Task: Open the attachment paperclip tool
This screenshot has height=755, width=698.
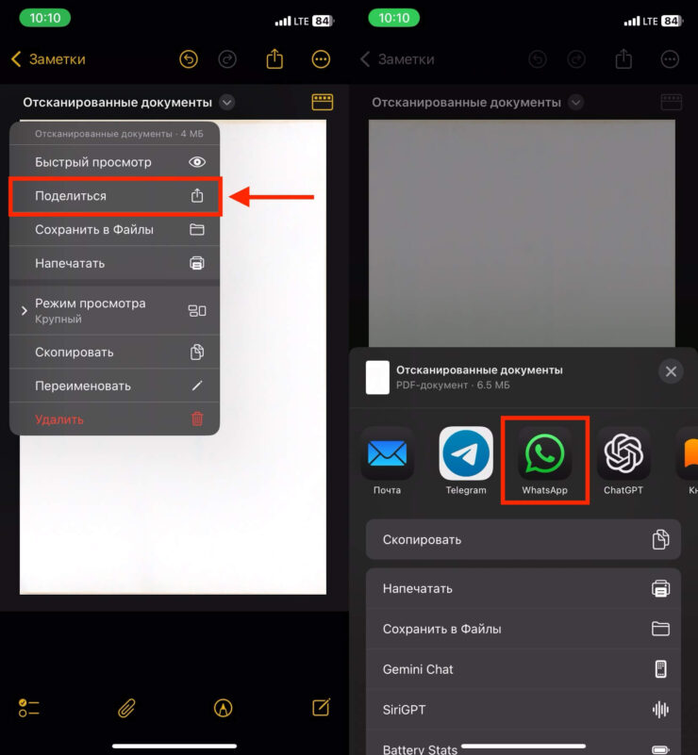Action: (125, 708)
